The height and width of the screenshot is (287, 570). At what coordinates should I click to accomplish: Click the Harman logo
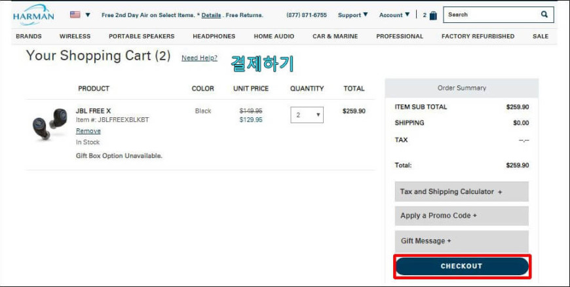[x=33, y=15]
